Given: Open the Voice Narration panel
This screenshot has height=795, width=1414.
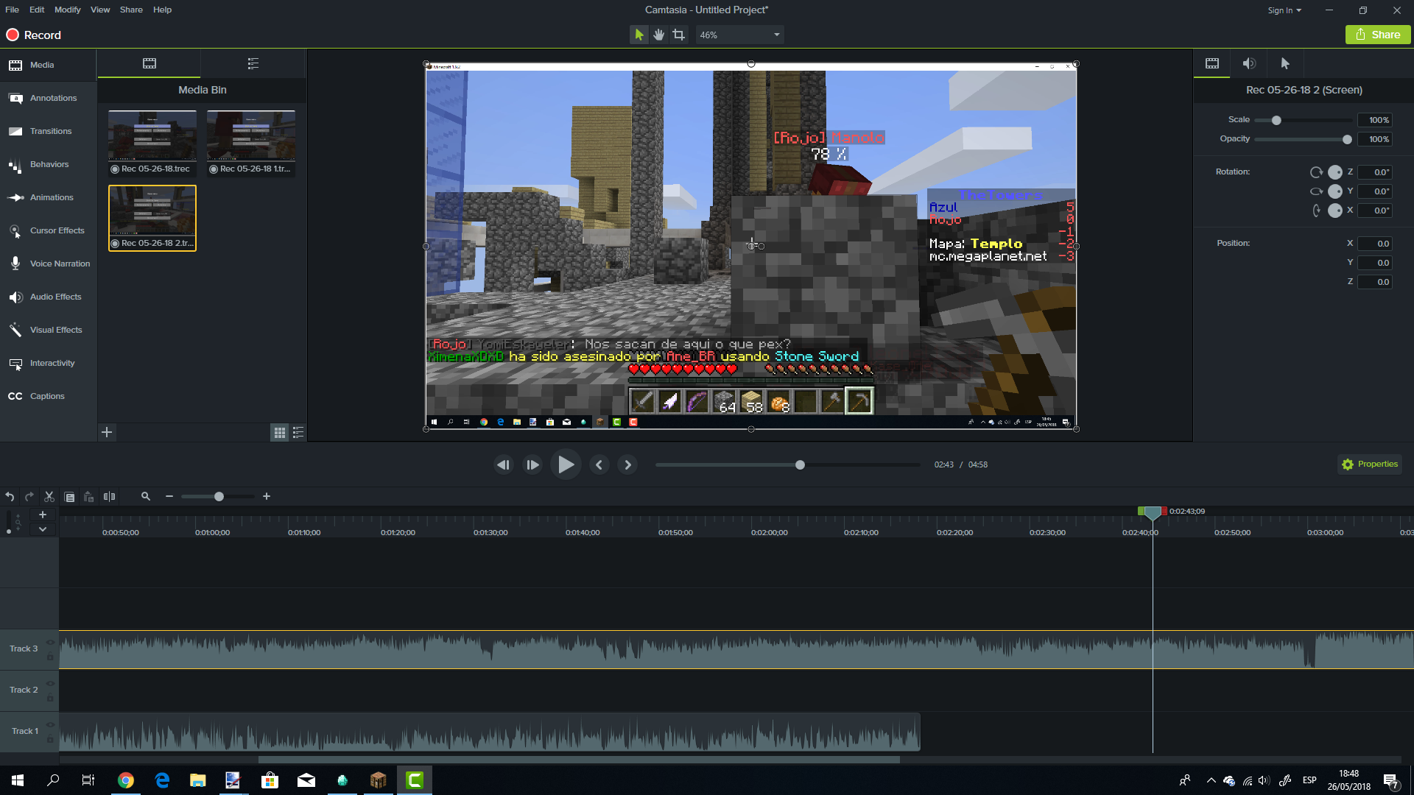Looking at the screenshot, I should pyautogui.click(x=48, y=264).
